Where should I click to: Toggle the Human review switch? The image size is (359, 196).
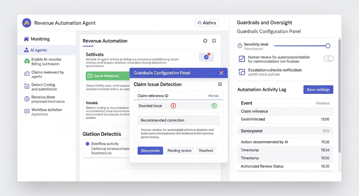[328, 59]
